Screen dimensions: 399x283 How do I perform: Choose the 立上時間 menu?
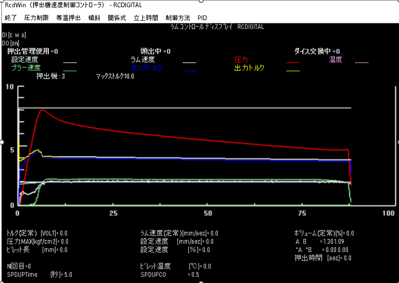coord(146,18)
